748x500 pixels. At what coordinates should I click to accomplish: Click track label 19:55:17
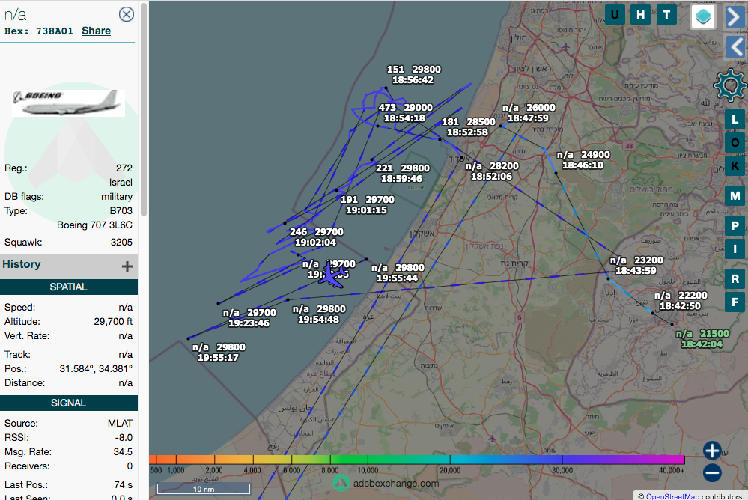point(218,358)
